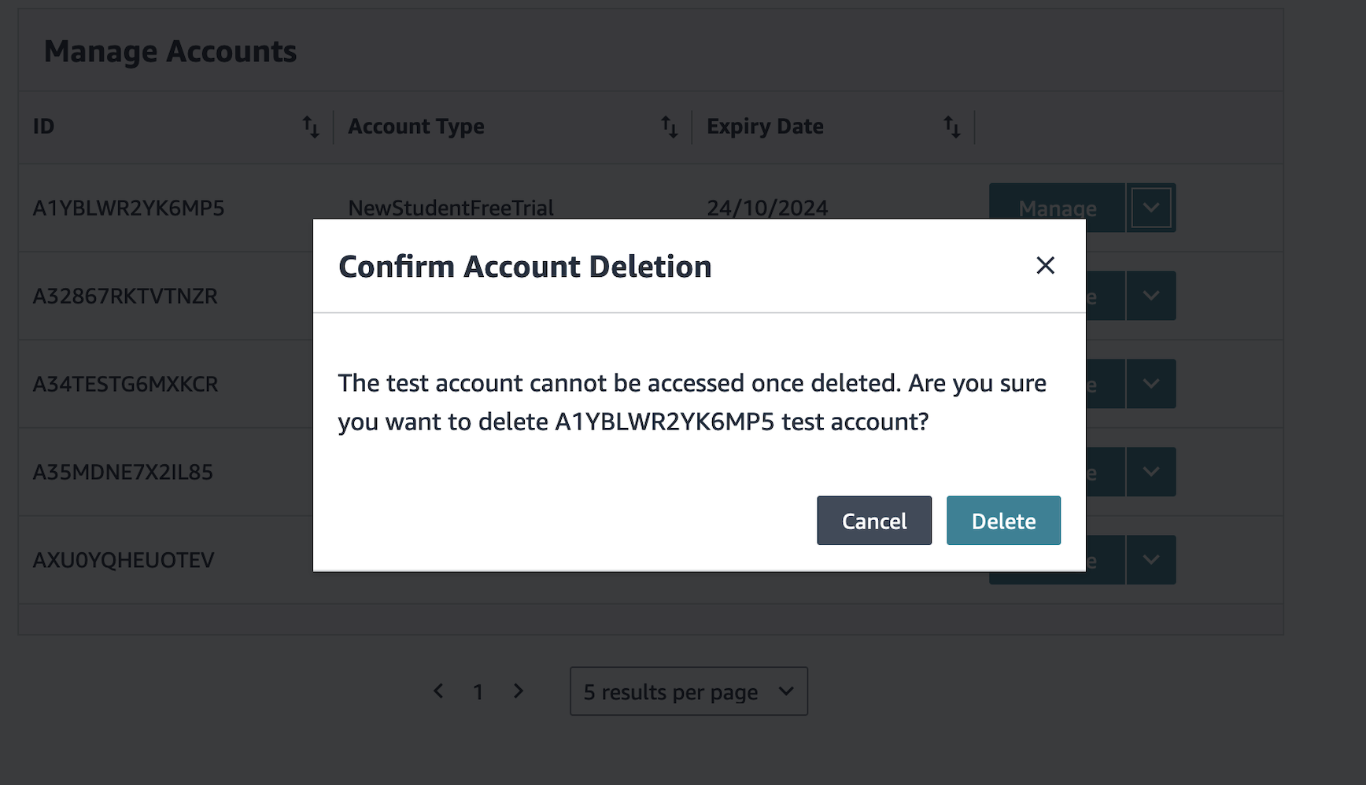Image resolution: width=1366 pixels, height=785 pixels.
Task: Click the NewStudentFreeTrial account type cell
Action: coord(451,208)
